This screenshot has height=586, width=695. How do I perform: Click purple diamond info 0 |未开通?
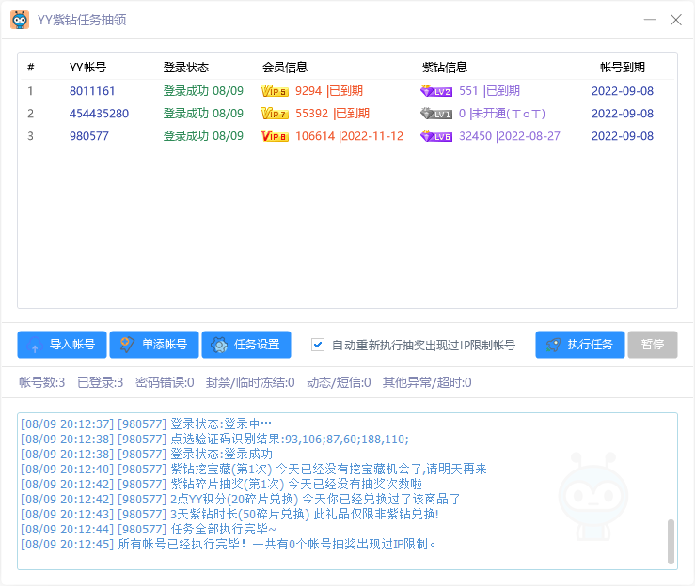tap(502, 114)
